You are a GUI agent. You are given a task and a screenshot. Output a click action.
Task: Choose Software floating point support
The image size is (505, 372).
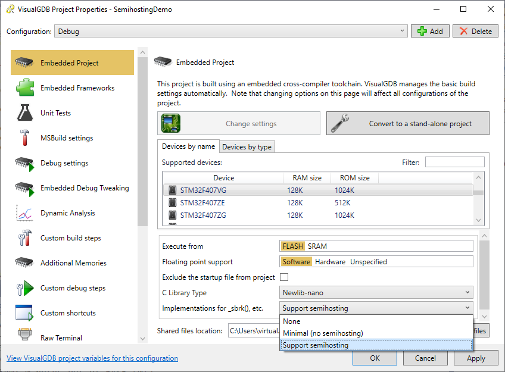coord(297,262)
